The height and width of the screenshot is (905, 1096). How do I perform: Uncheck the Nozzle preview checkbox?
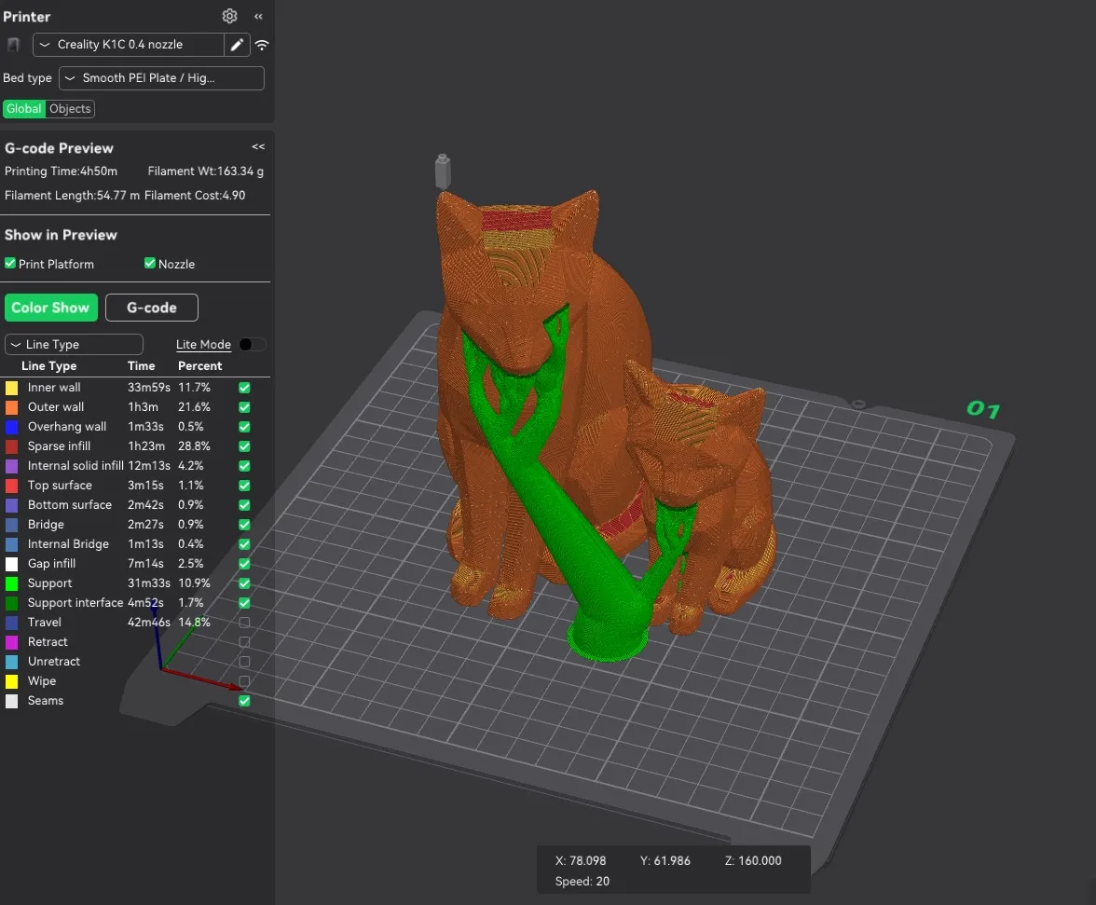click(149, 264)
